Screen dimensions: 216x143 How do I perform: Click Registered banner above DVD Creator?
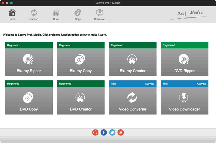click(81, 84)
